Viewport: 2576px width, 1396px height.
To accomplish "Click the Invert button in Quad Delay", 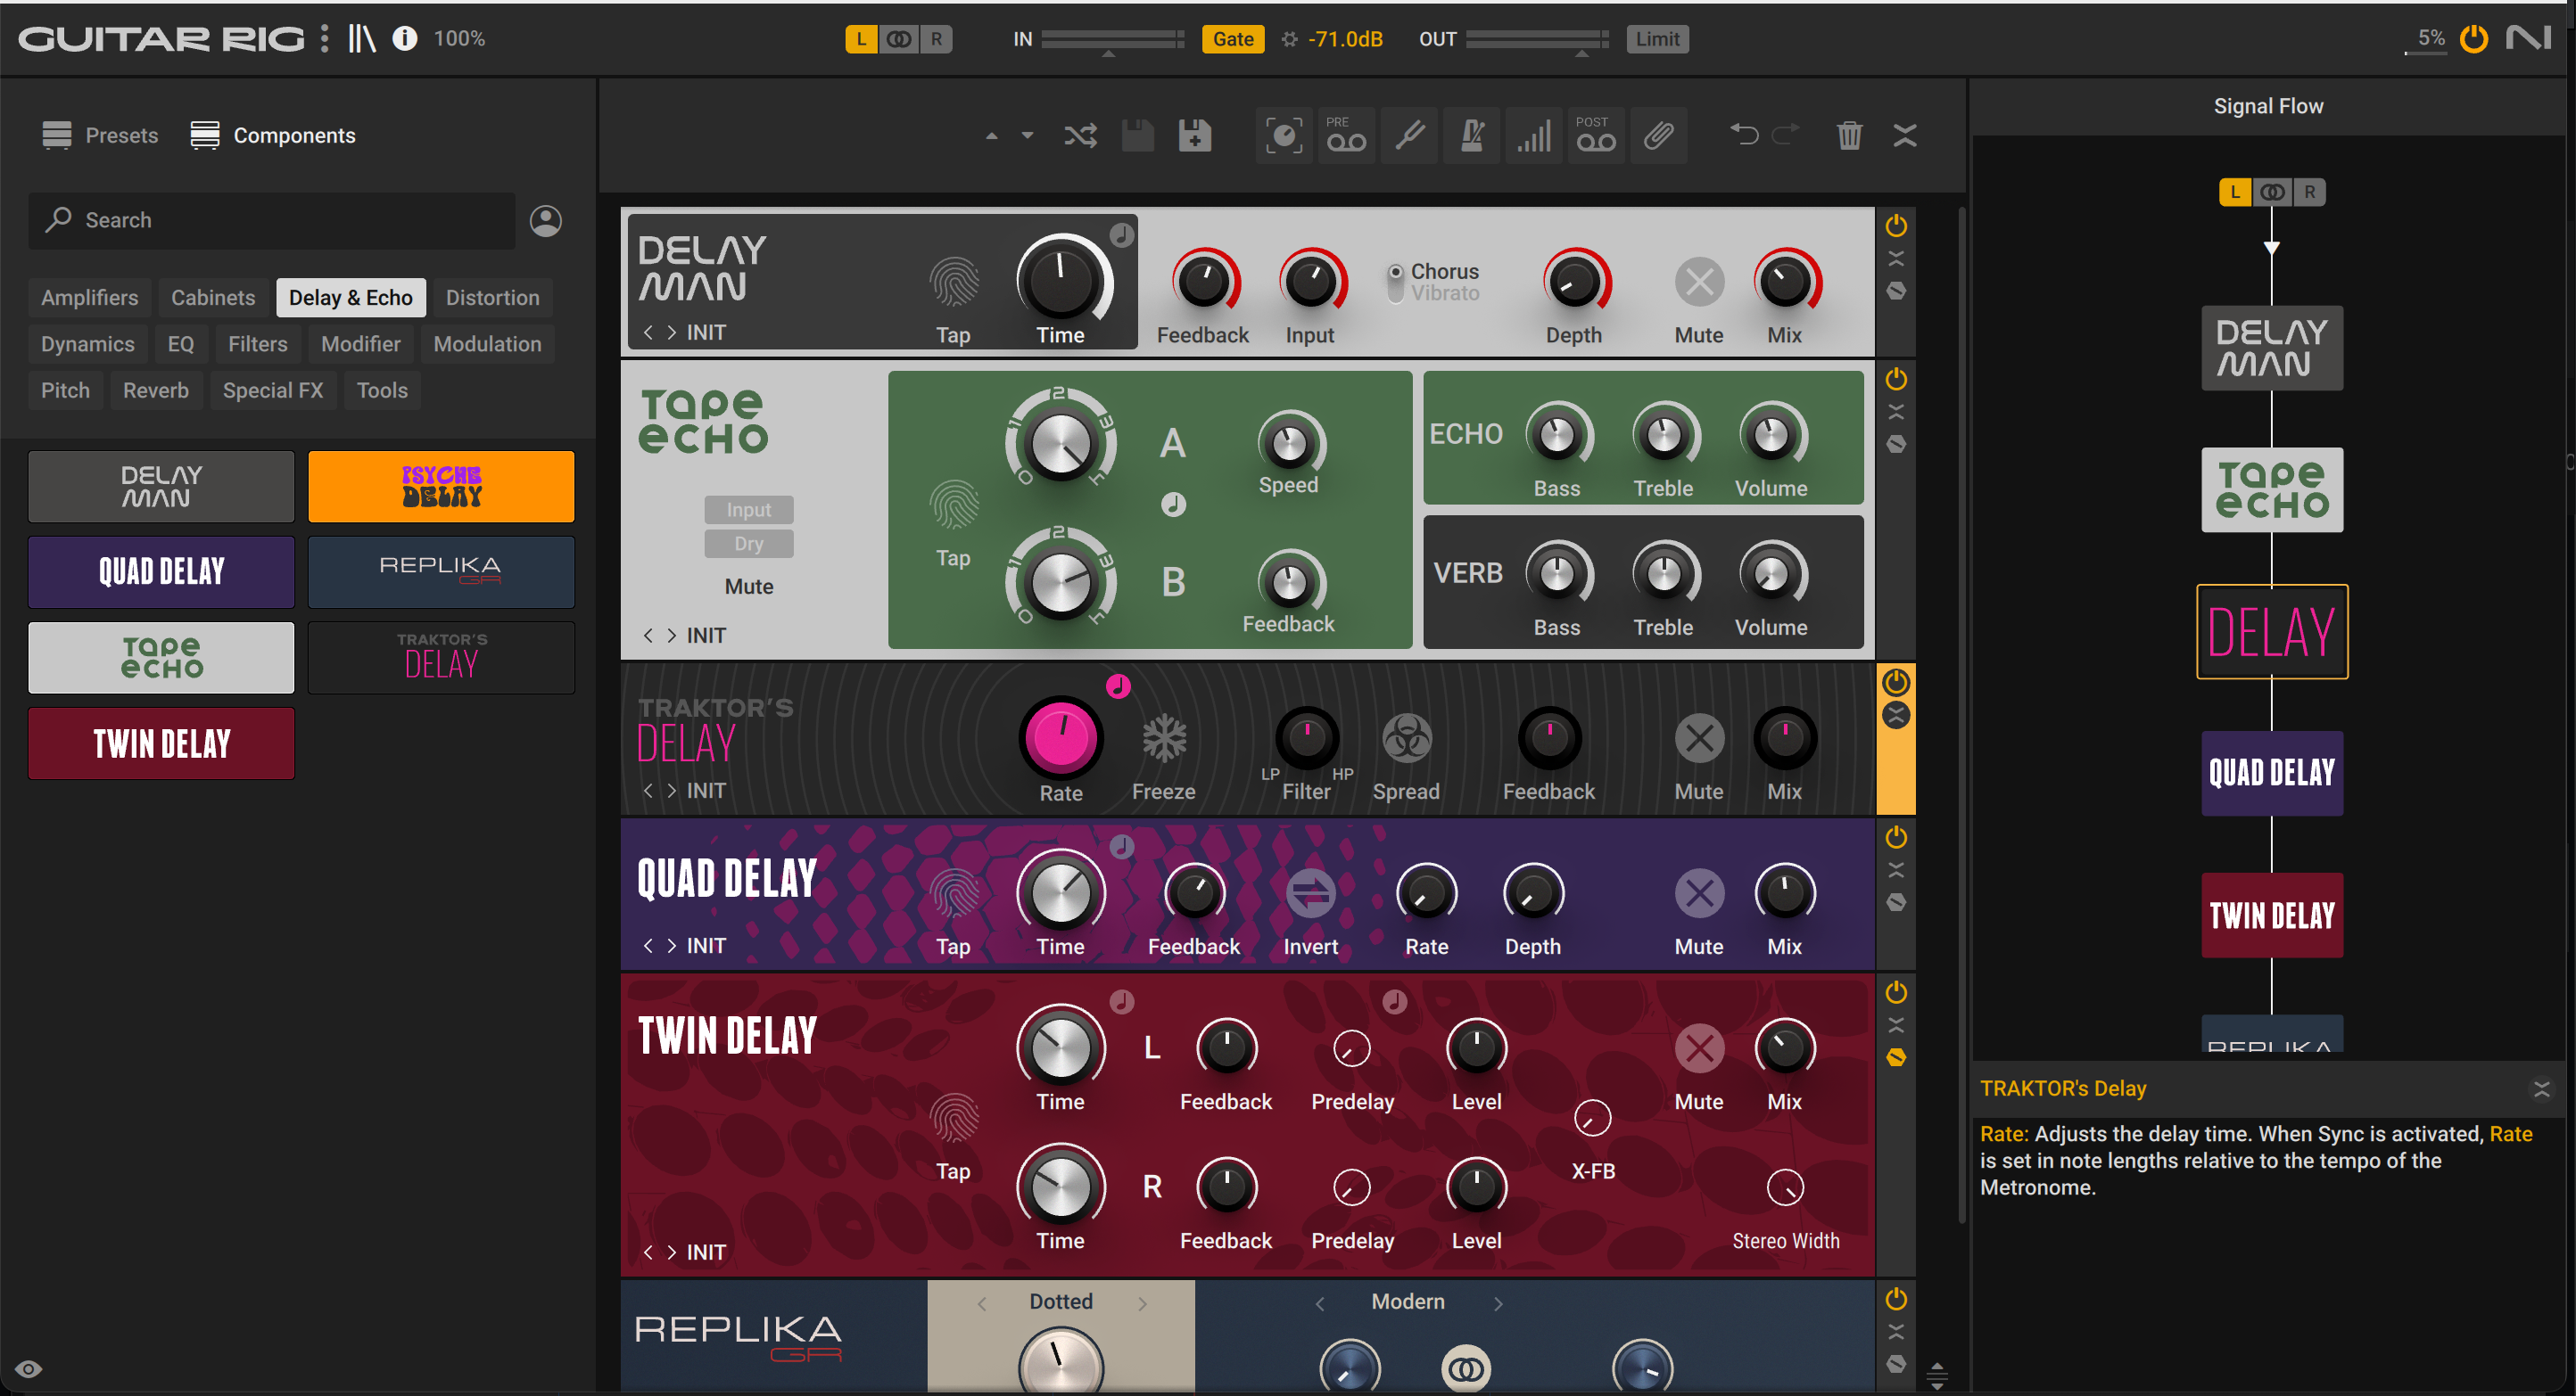I will 1310,893.
